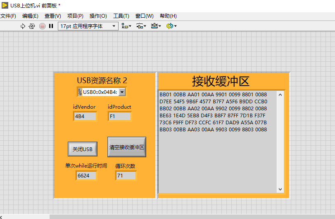Open the Align Objects tool
Image resolution: width=335 pixels, height=219 pixels.
point(126,26)
